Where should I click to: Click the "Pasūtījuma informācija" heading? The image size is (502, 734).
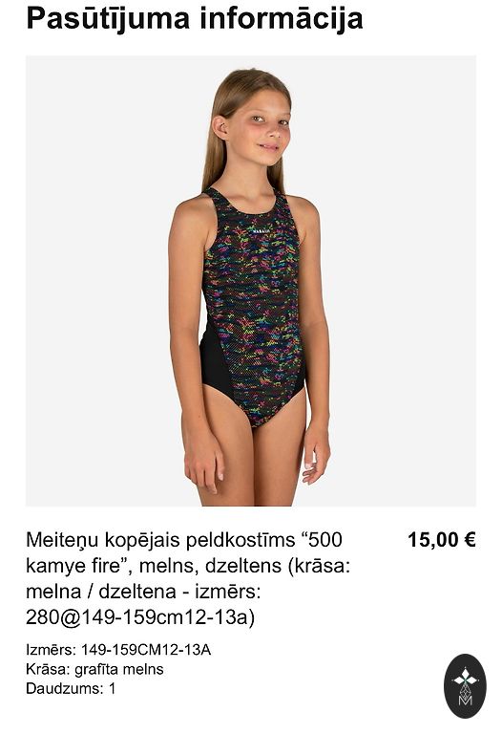click(195, 20)
